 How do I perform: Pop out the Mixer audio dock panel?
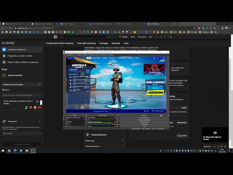tap(118, 115)
